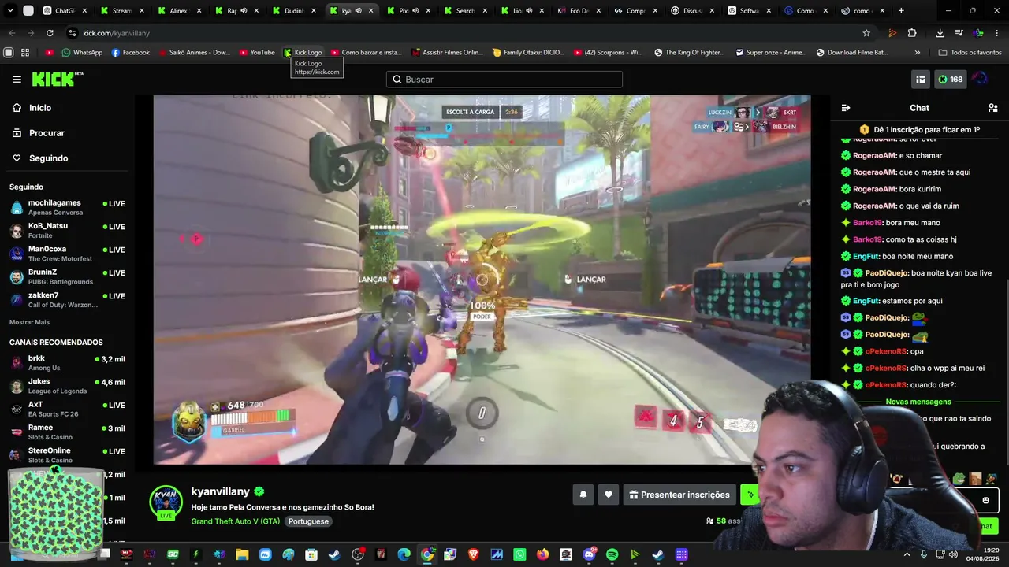Open the Discord icon in the taskbar
This screenshot has width=1009, height=567.
pos(589,554)
